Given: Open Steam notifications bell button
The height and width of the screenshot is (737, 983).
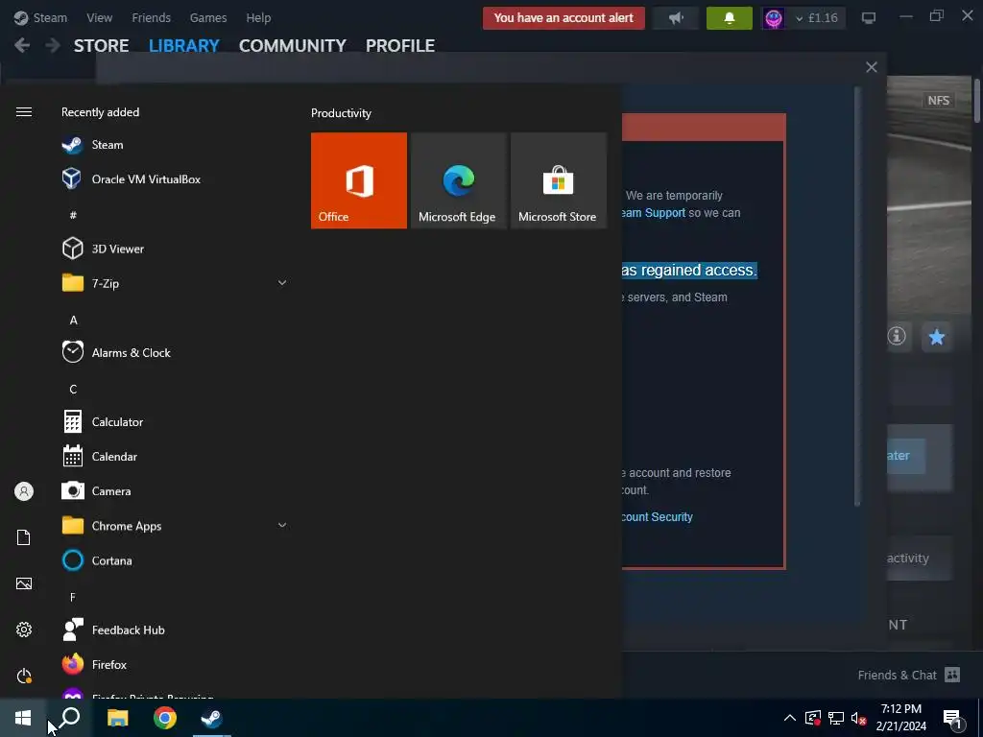Looking at the screenshot, I should pos(730,18).
